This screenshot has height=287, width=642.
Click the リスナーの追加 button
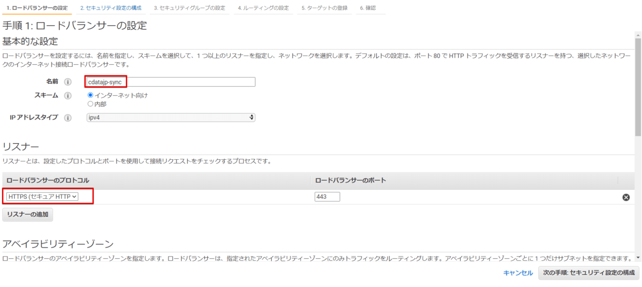(x=27, y=214)
